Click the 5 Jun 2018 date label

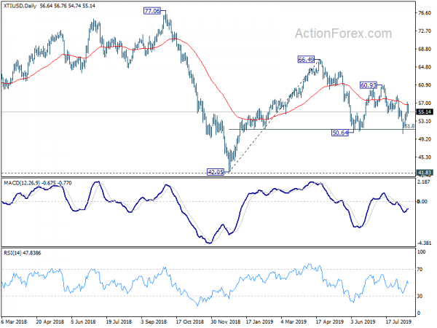(84, 322)
